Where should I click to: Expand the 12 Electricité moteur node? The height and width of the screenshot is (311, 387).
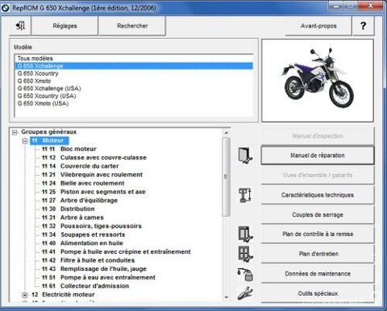(25, 295)
